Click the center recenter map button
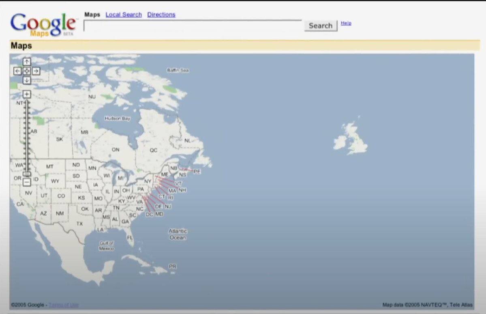This screenshot has height=314, width=486. (x=27, y=71)
